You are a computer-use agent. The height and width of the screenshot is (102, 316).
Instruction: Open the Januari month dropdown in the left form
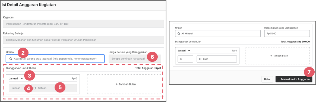[16, 79]
